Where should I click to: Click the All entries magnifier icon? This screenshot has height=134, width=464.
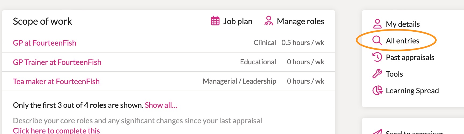[377, 40]
